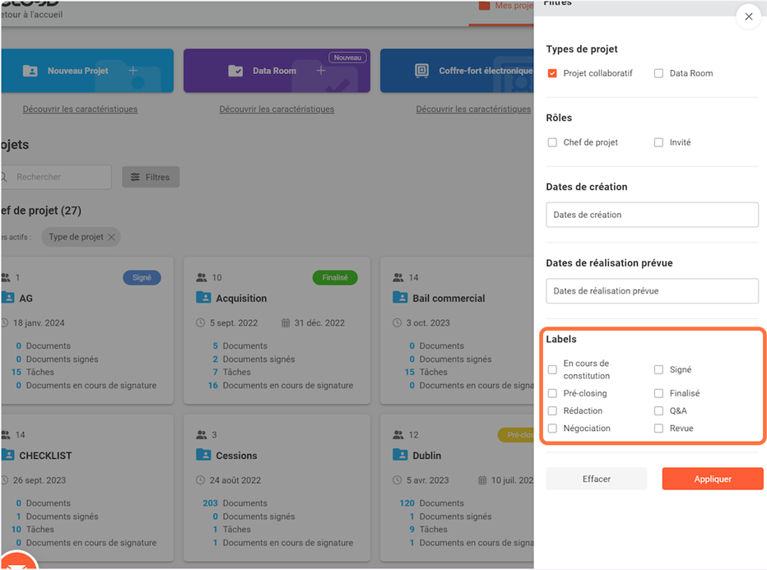Click the Nouveau Projet folder icon
Image resolution: width=767 pixels, height=570 pixels.
pyautogui.click(x=30, y=71)
